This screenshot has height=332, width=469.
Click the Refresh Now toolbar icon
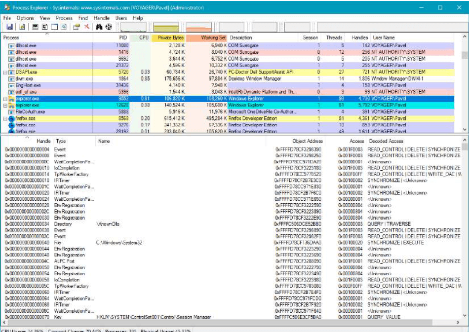point(22,27)
